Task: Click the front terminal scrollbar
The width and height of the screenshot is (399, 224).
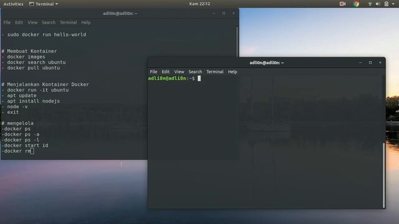Action: [384, 175]
